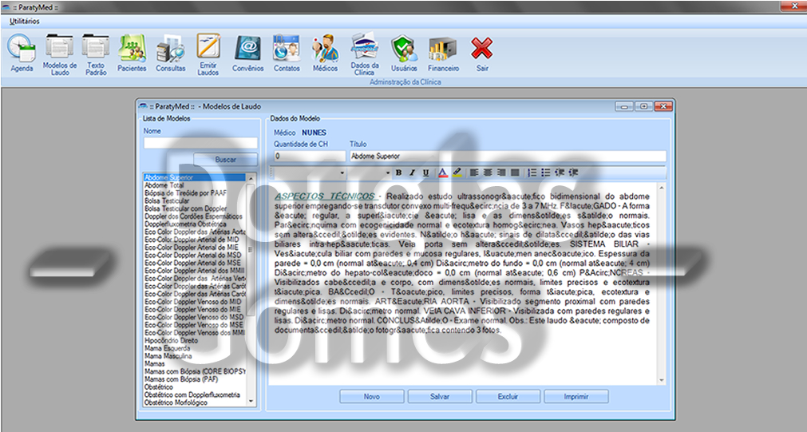This screenshot has height=432, width=807.
Task: Toggle bold formatting in editor
Action: pos(398,172)
